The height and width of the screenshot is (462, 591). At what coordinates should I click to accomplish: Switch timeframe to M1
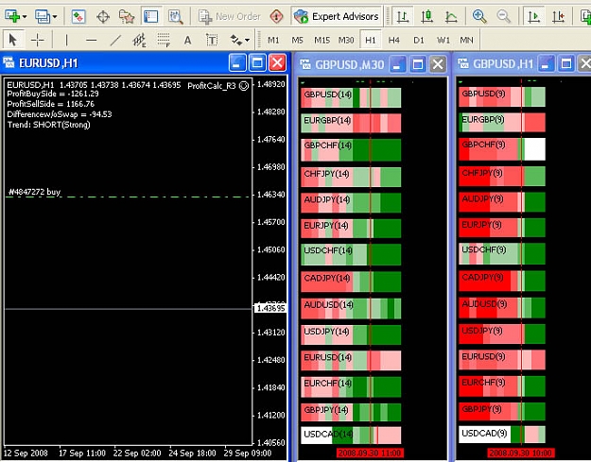(x=273, y=40)
